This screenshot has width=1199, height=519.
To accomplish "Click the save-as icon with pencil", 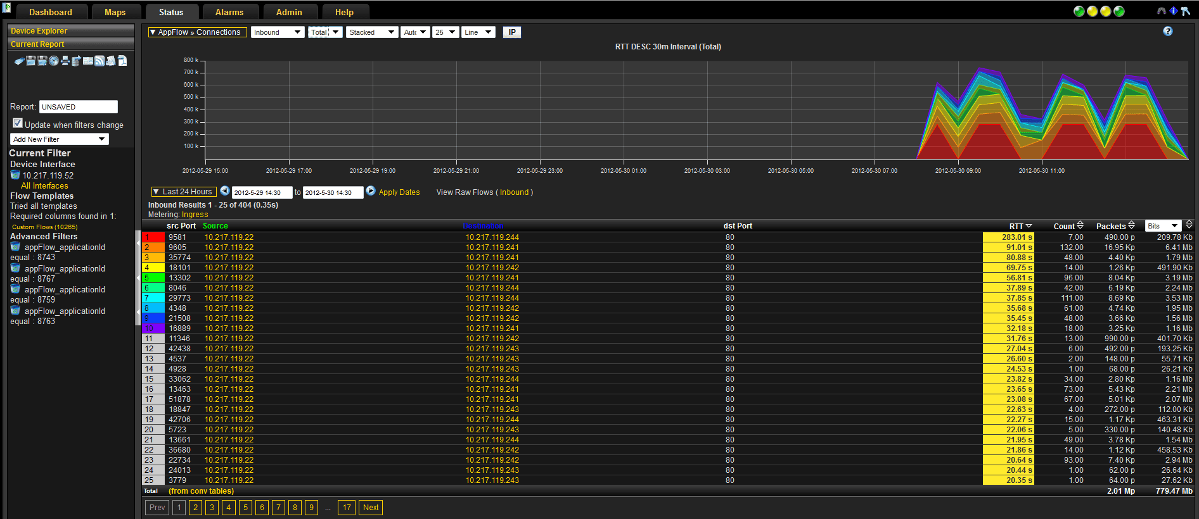I will coord(42,61).
